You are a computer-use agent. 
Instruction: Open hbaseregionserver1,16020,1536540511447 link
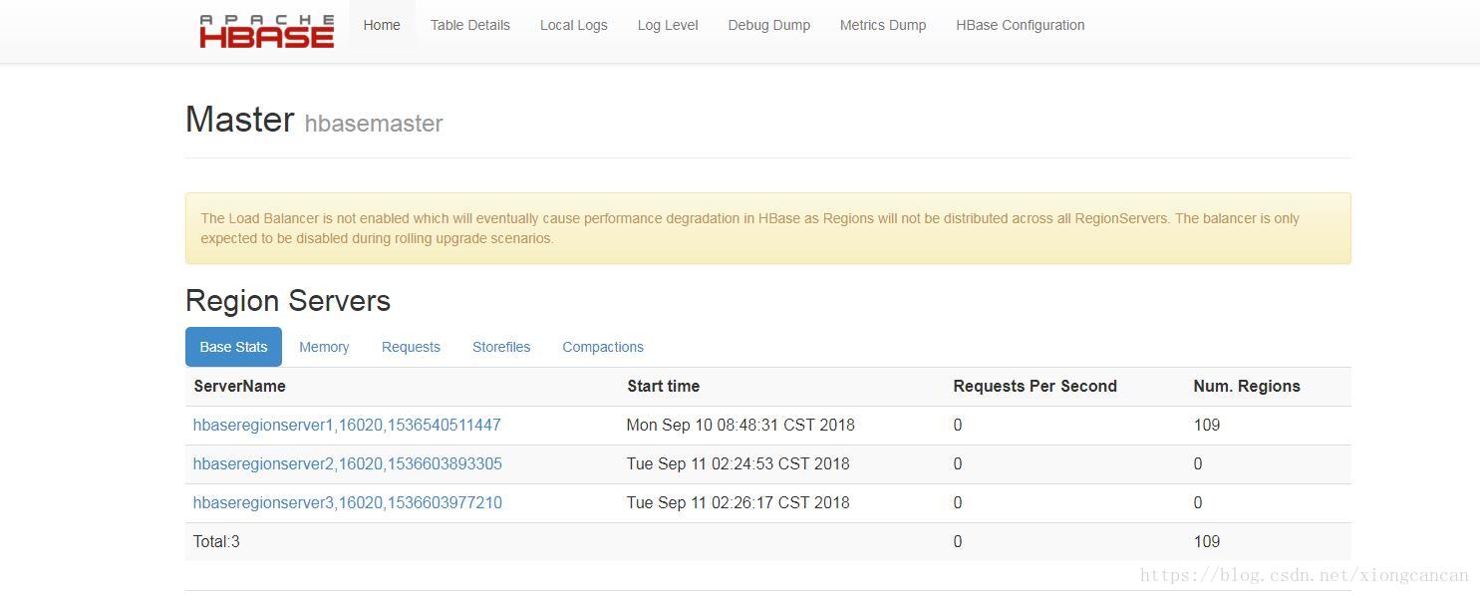(x=347, y=425)
